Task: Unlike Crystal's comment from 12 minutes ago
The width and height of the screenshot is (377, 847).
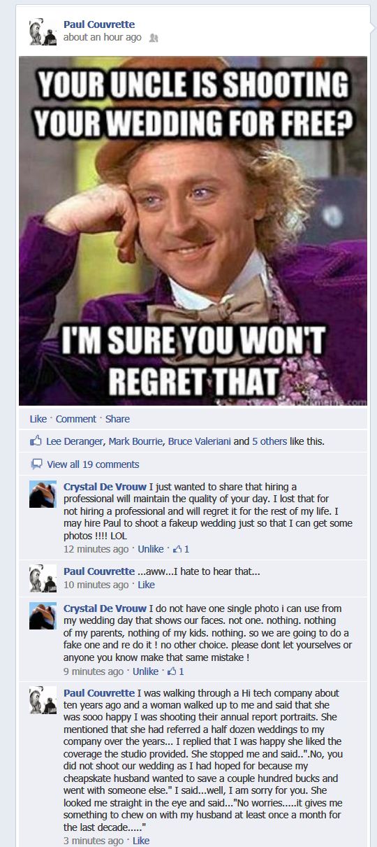Action: click(x=151, y=549)
